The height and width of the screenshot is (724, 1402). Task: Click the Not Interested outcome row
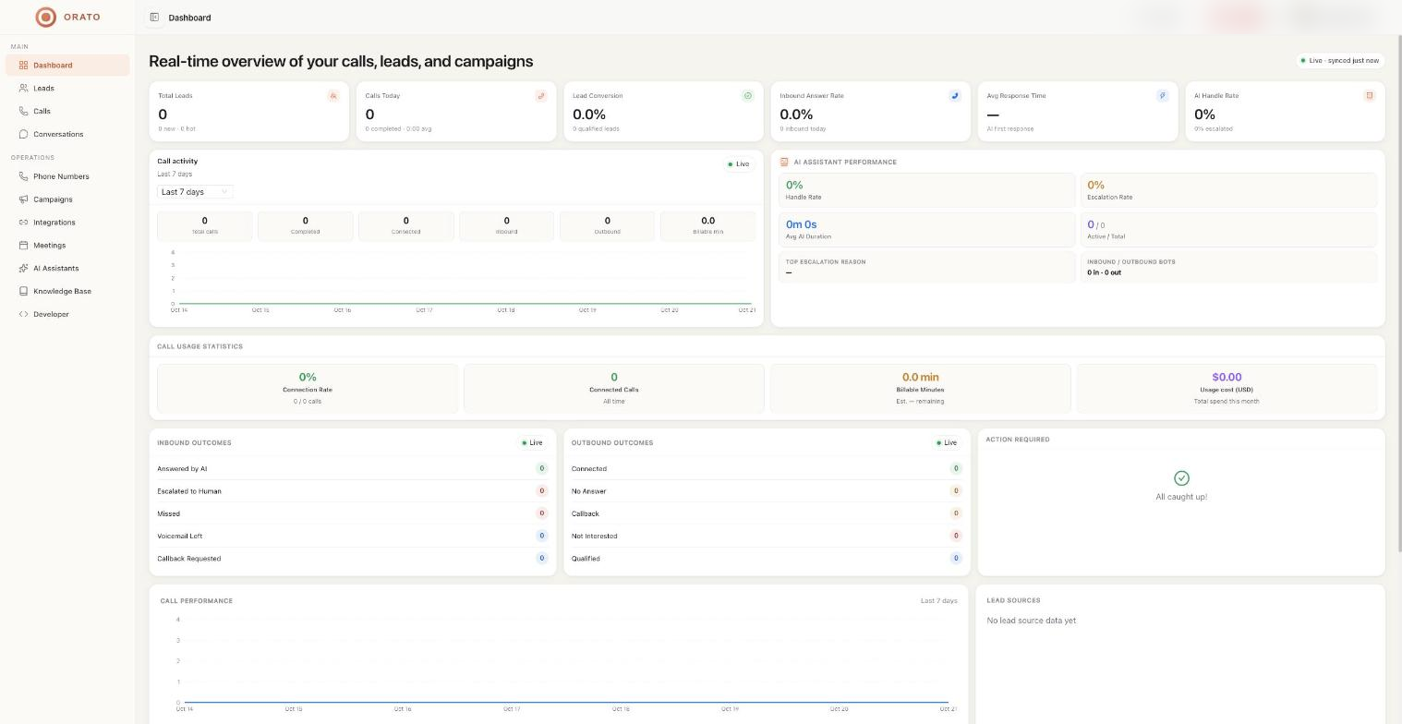coord(767,536)
